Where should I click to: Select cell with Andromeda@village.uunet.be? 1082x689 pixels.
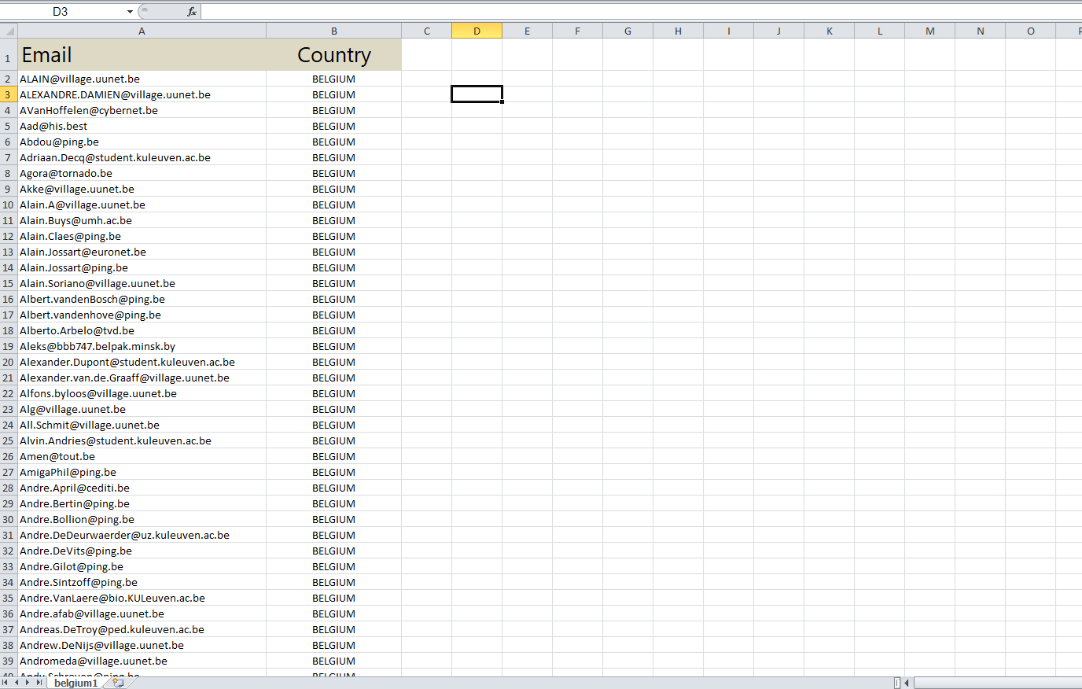[x=142, y=661]
